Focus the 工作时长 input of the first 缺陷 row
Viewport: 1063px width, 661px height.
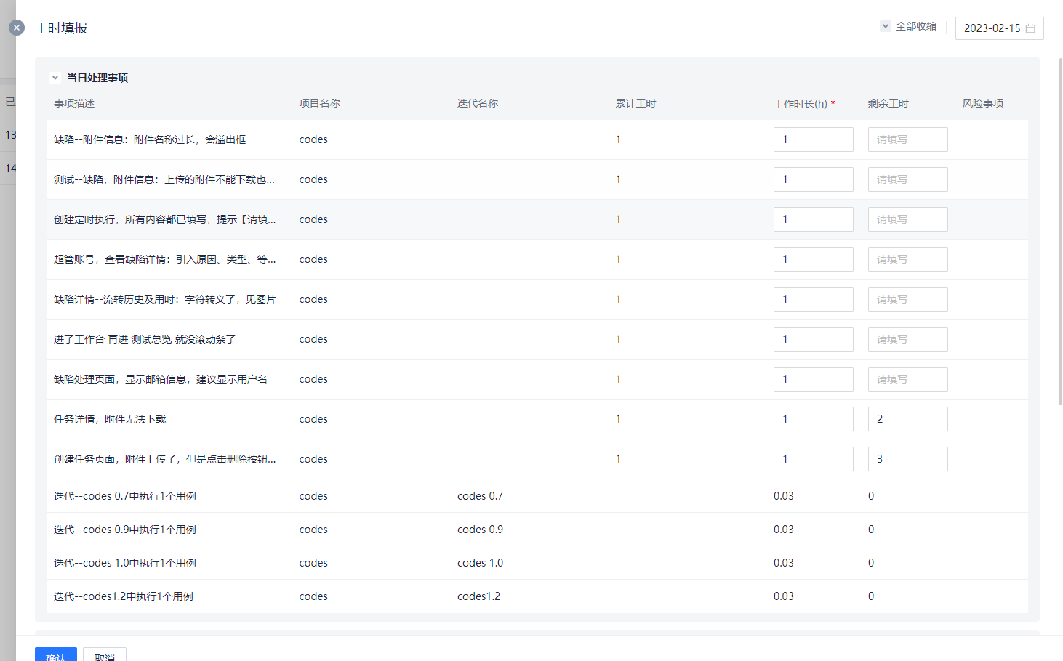pyautogui.click(x=813, y=139)
